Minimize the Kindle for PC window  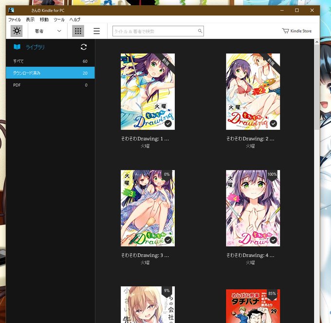point(282,10)
